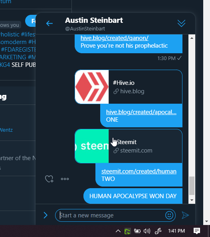This screenshot has height=237, width=210.
Task: Expand media options chevron beside message box
Action: [x=46, y=215]
